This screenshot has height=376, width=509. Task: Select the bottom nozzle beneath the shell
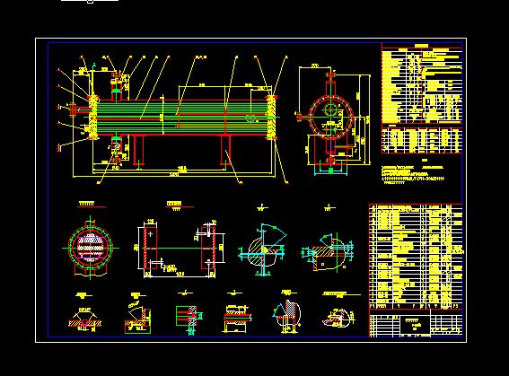click(x=116, y=149)
